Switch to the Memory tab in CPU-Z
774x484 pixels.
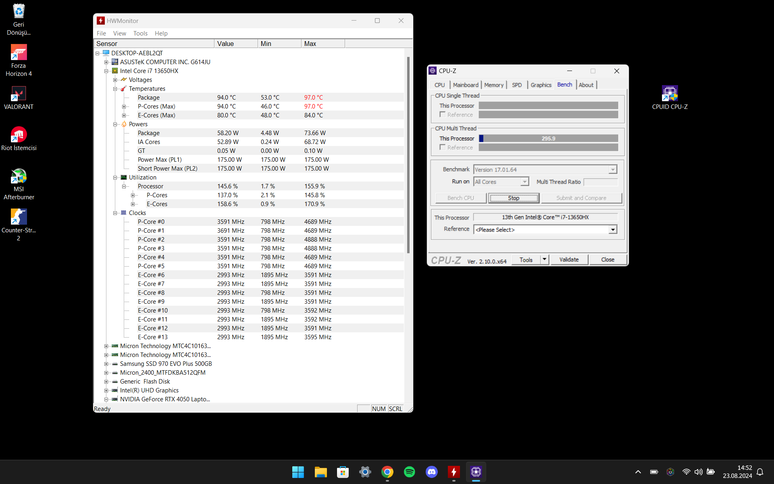[x=493, y=85]
